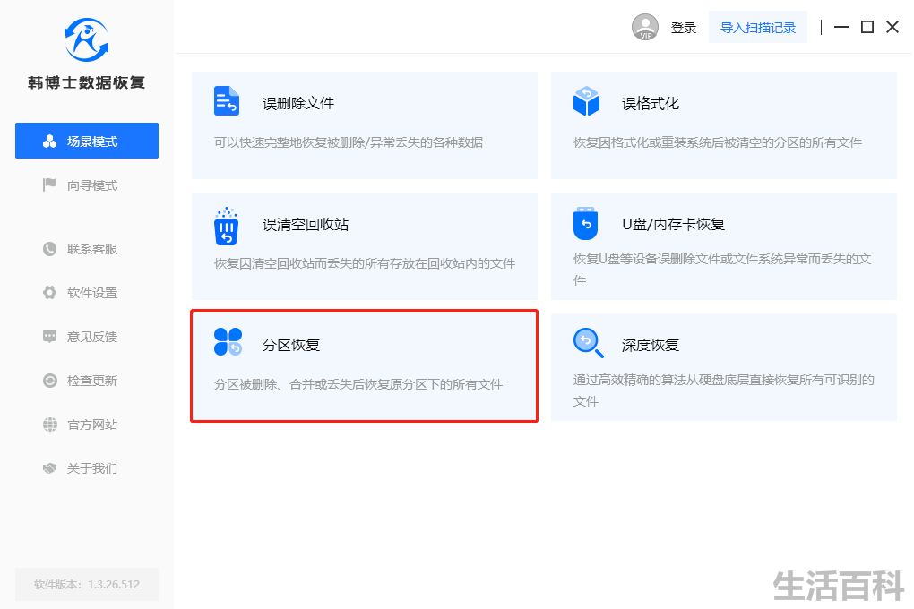Click the handshake icon beside 关于我们
Screen dimensions: 914x609
[x=49, y=468]
